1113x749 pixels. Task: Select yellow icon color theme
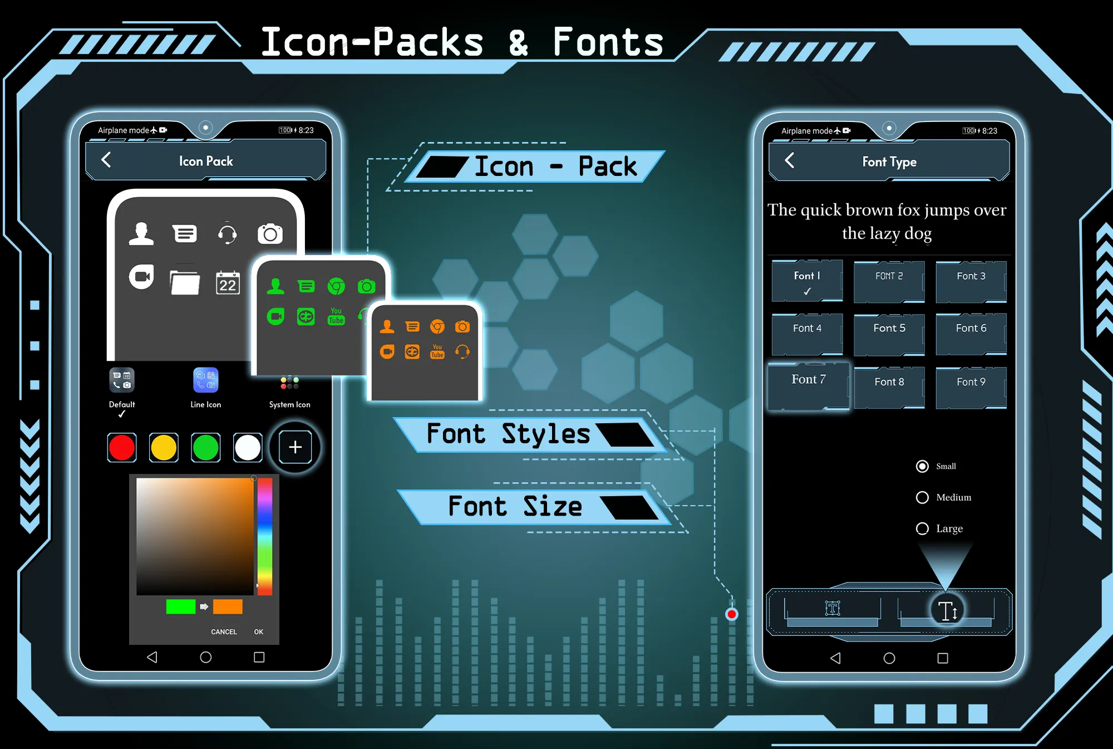[x=165, y=447]
